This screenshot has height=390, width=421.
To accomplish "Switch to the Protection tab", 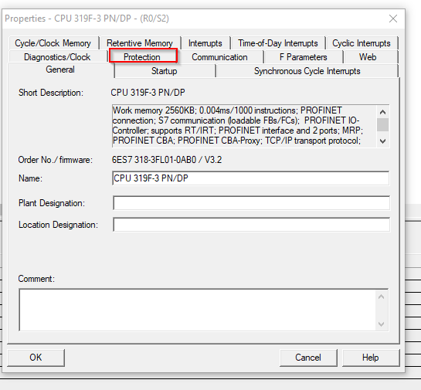I will 142,57.
